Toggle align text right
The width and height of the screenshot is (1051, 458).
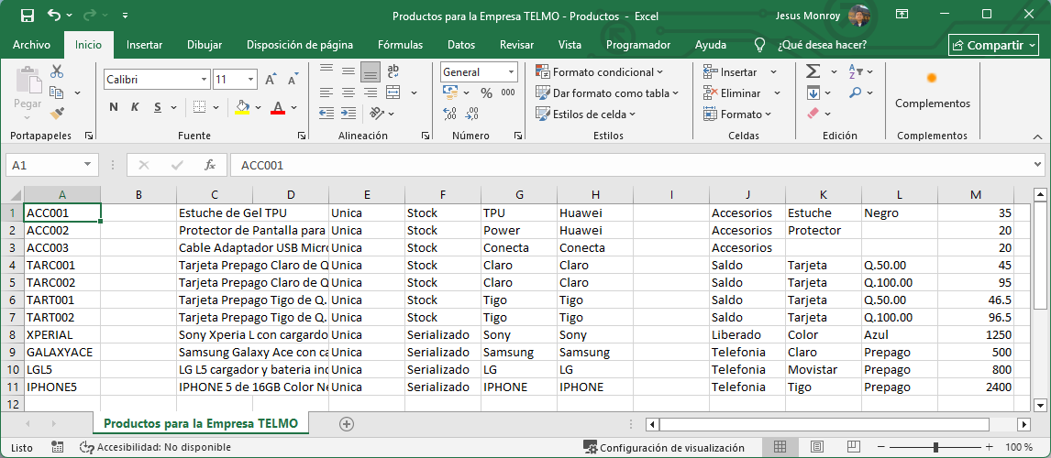[371, 93]
